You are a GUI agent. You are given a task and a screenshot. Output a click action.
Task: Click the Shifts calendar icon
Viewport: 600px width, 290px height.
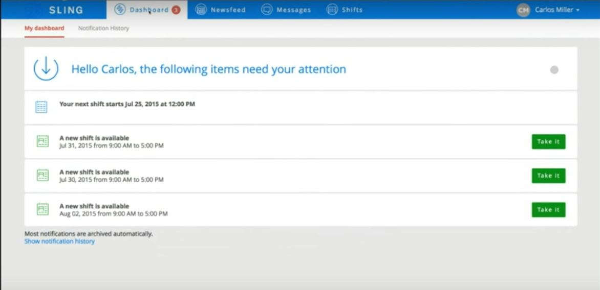(332, 10)
